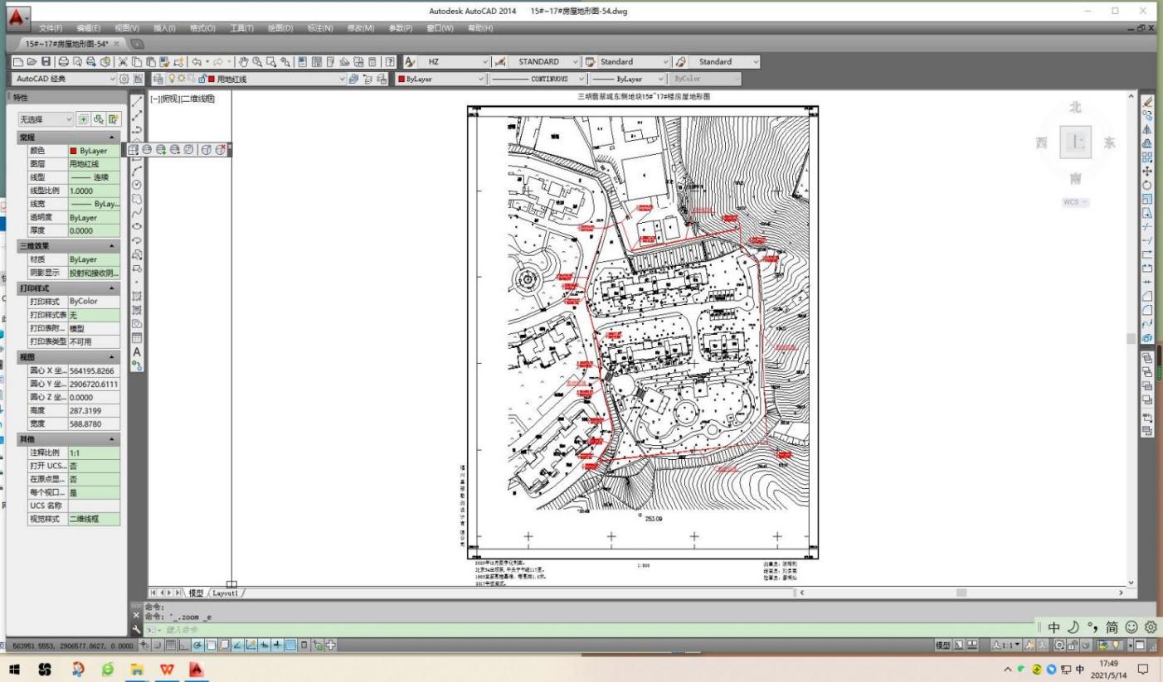Click the Help question mark icon
The height and width of the screenshot is (682, 1163).
[391, 62]
